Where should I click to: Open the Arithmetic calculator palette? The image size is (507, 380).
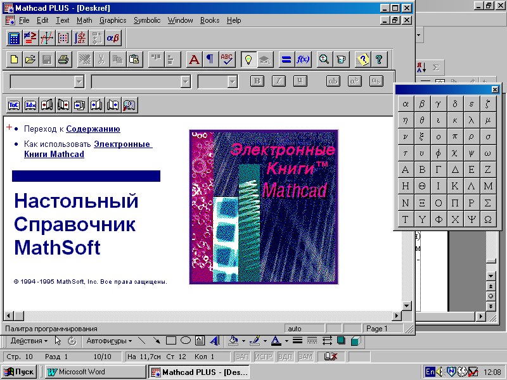coord(14,38)
